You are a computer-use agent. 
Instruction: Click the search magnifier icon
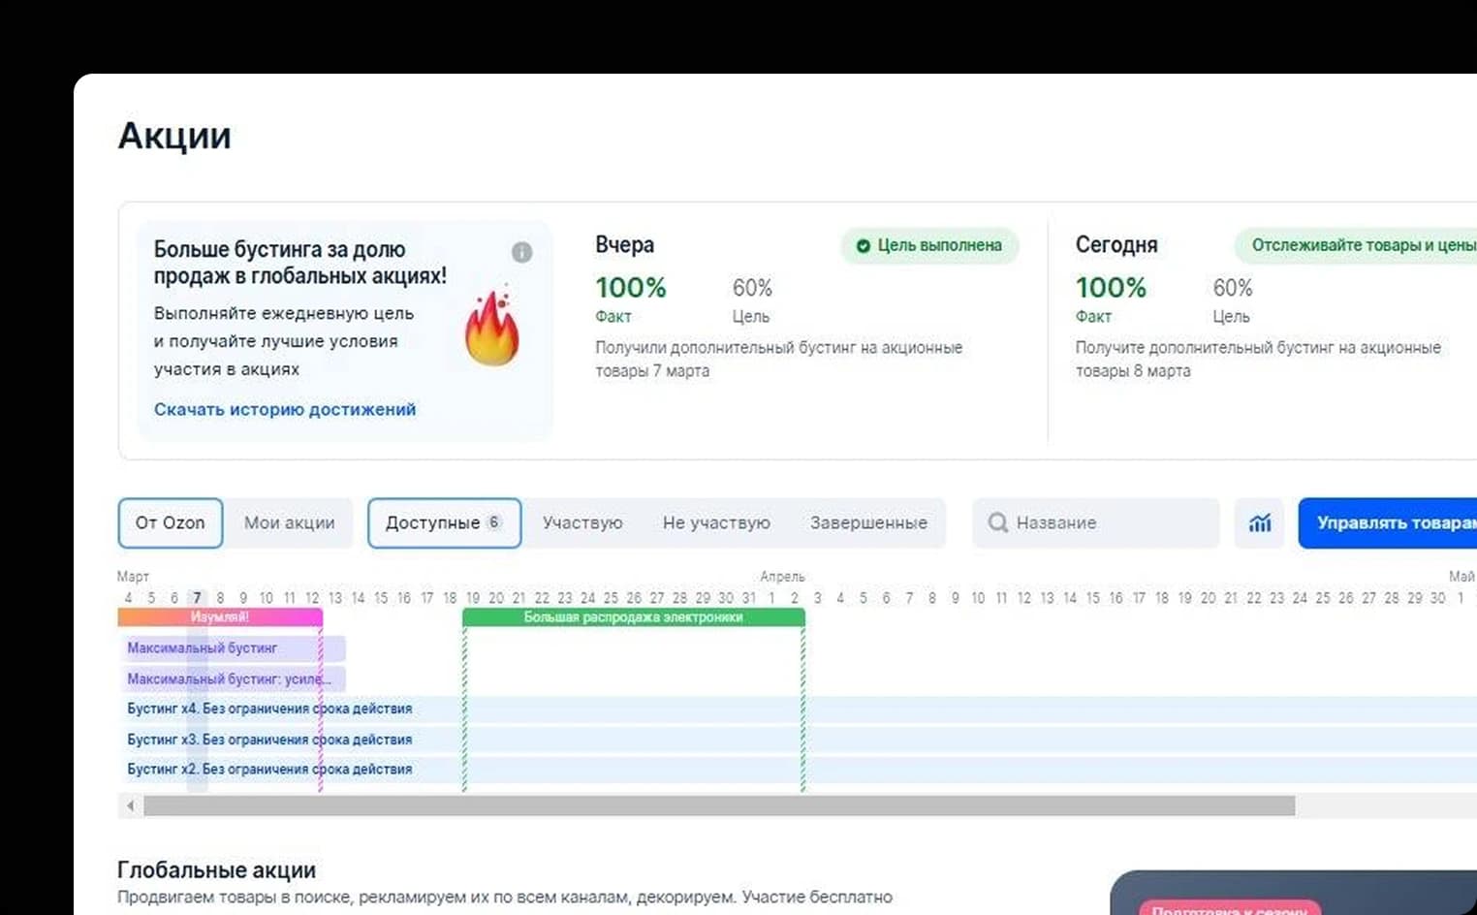(x=997, y=523)
